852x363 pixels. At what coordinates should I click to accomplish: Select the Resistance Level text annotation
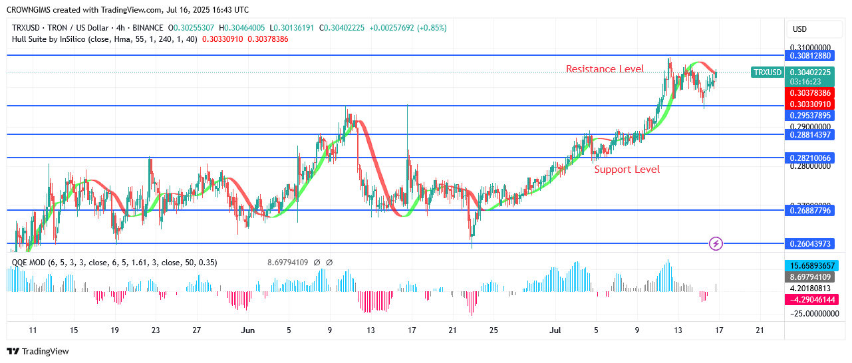pyautogui.click(x=605, y=68)
